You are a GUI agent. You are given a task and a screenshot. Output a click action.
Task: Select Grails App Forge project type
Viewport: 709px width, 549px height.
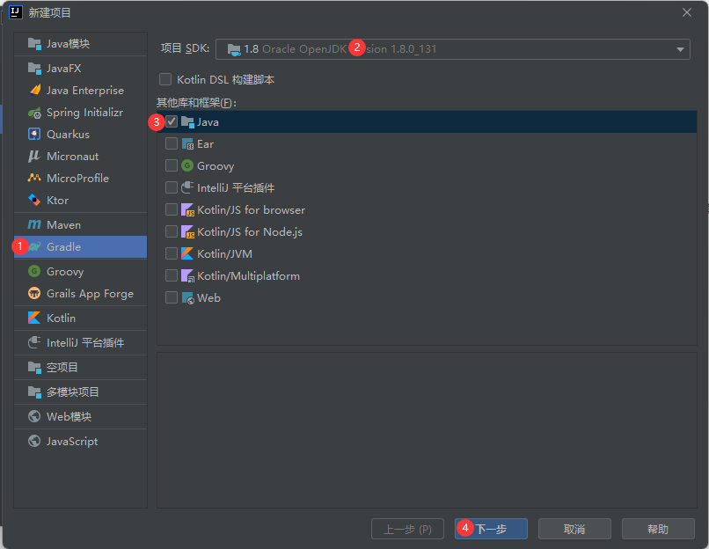click(x=80, y=294)
